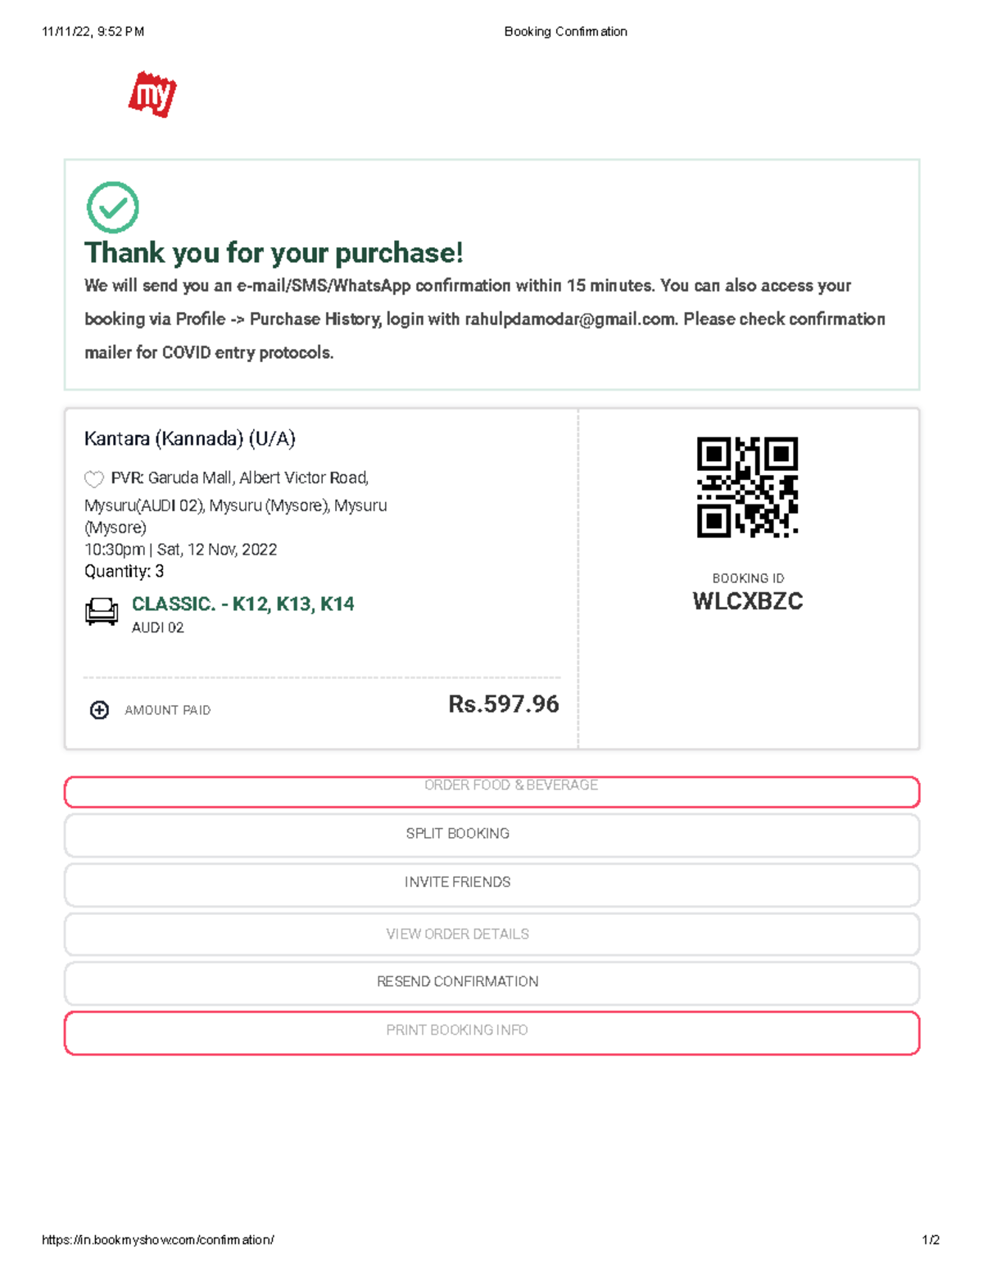Click the booking QR code
The image size is (983, 1272).
point(747,485)
